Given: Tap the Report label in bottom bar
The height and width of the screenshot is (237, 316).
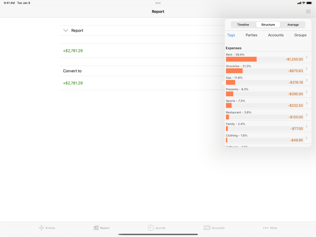Looking at the screenshot, I should click(105, 228).
